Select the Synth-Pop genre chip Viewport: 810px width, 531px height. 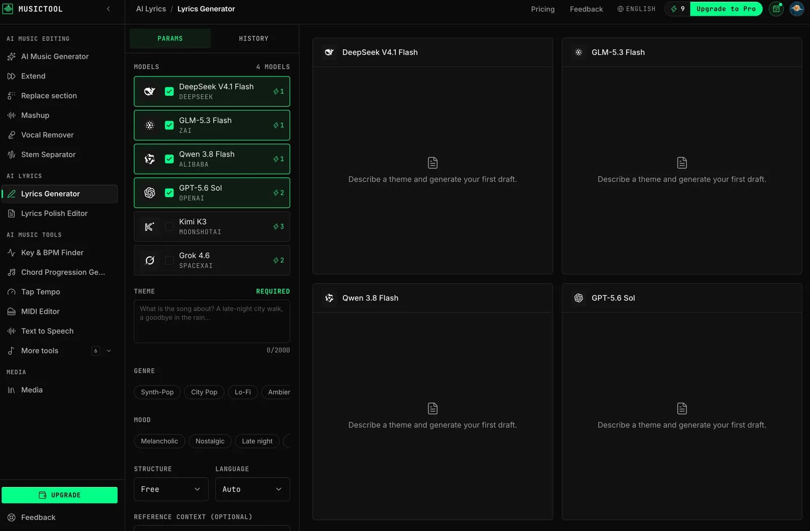[x=157, y=392]
